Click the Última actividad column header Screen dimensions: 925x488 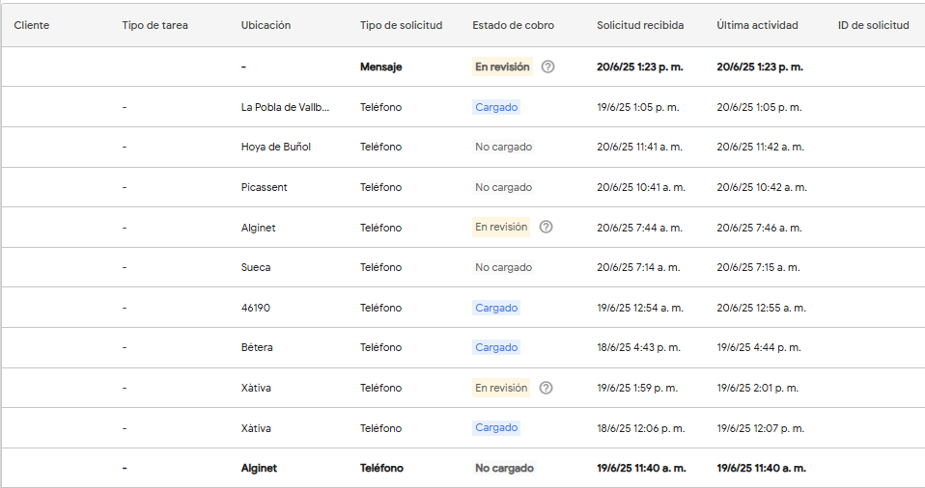point(757,25)
